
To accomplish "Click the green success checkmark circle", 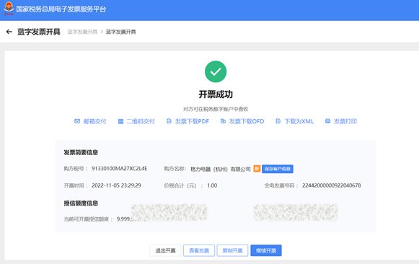I will [216, 71].
